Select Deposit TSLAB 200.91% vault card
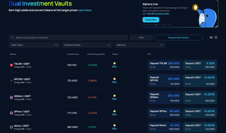Viewport: 226px width, 133px height. click(165, 65)
